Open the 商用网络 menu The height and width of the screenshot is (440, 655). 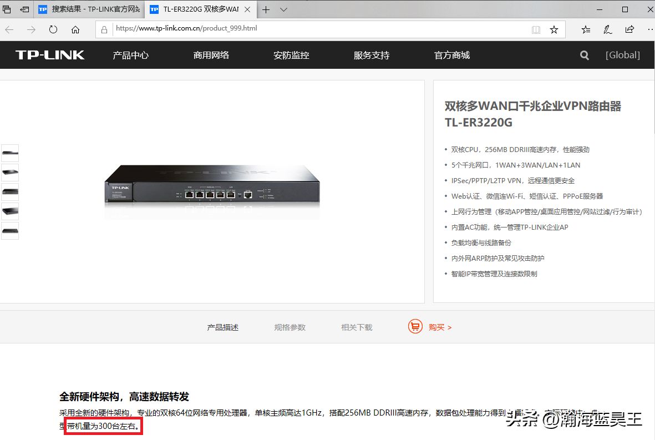tap(211, 55)
